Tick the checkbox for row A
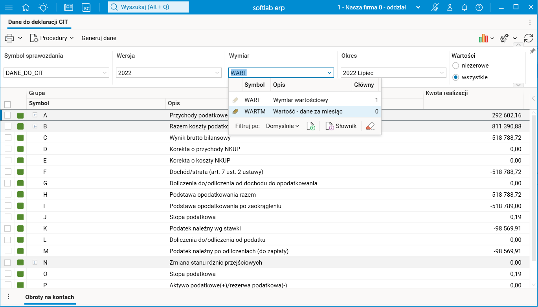538x307 pixels. [x=7, y=115]
